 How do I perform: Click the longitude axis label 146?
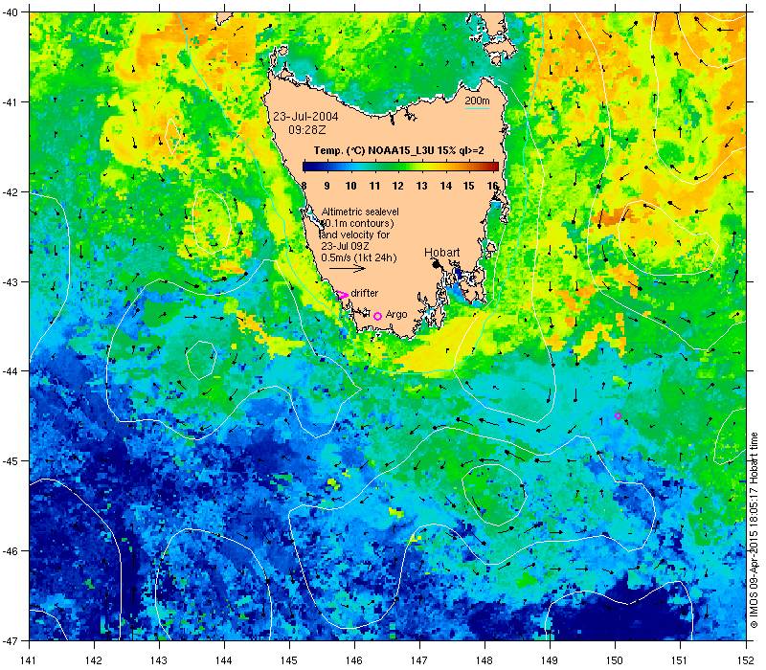point(354,660)
